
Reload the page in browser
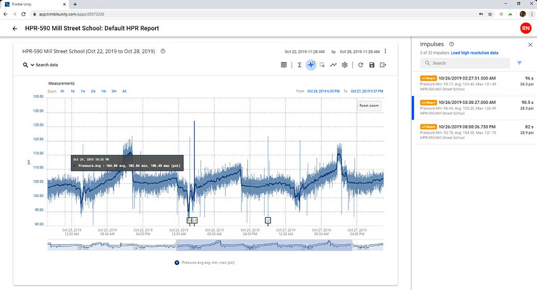[23, 14]
